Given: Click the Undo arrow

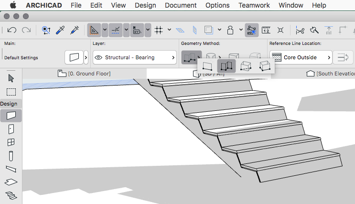Looking at the screenshot, I should pos(12,30).
